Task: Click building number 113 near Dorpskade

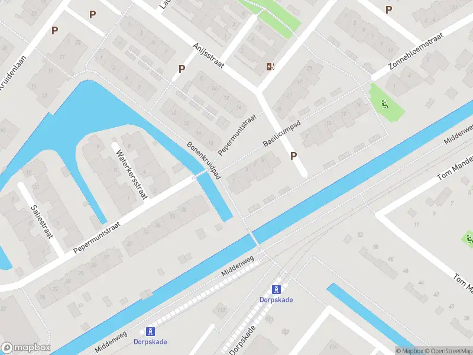Action: pos(221,310)
